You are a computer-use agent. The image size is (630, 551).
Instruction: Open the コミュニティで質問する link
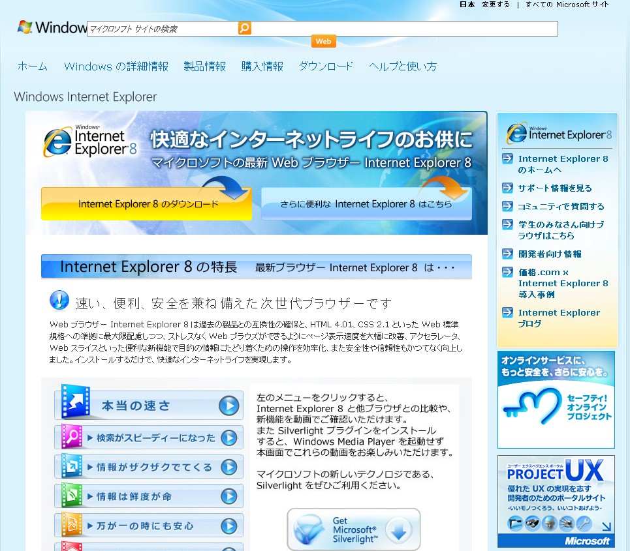pos(561,206)
